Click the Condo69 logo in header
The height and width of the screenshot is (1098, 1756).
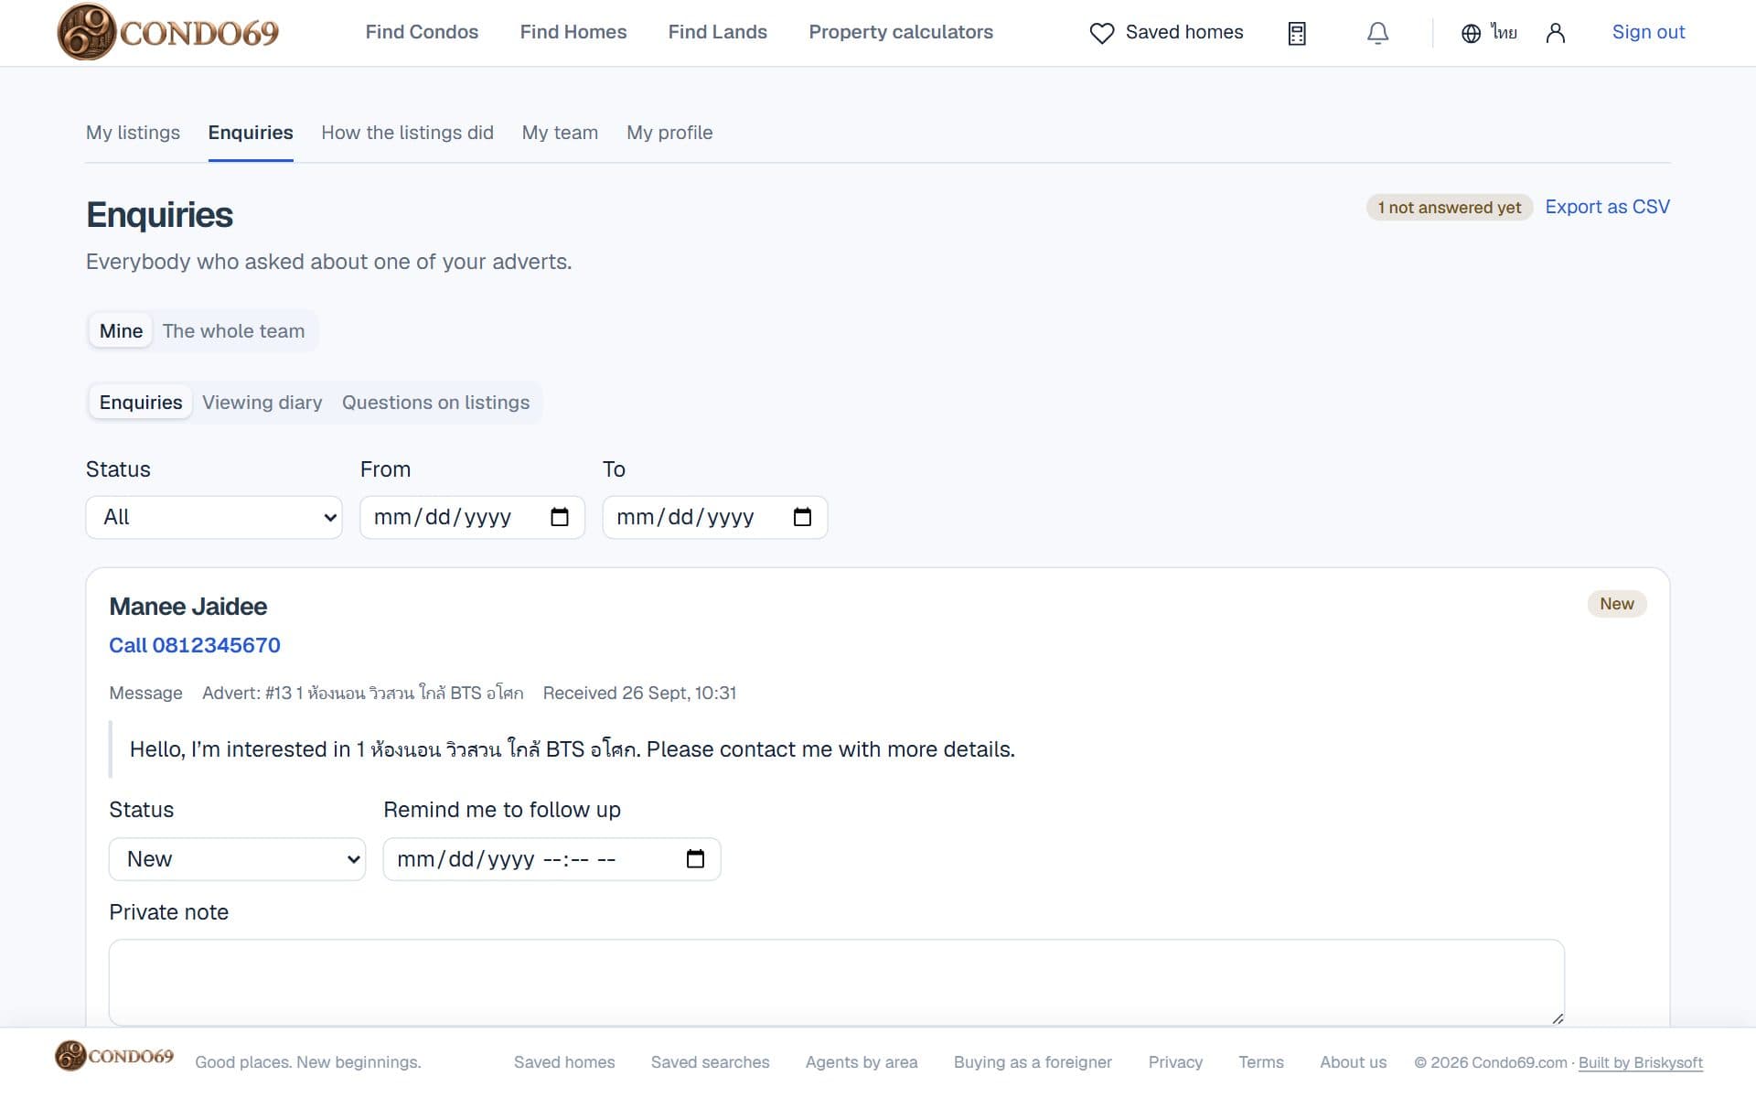tap(167, 32)
